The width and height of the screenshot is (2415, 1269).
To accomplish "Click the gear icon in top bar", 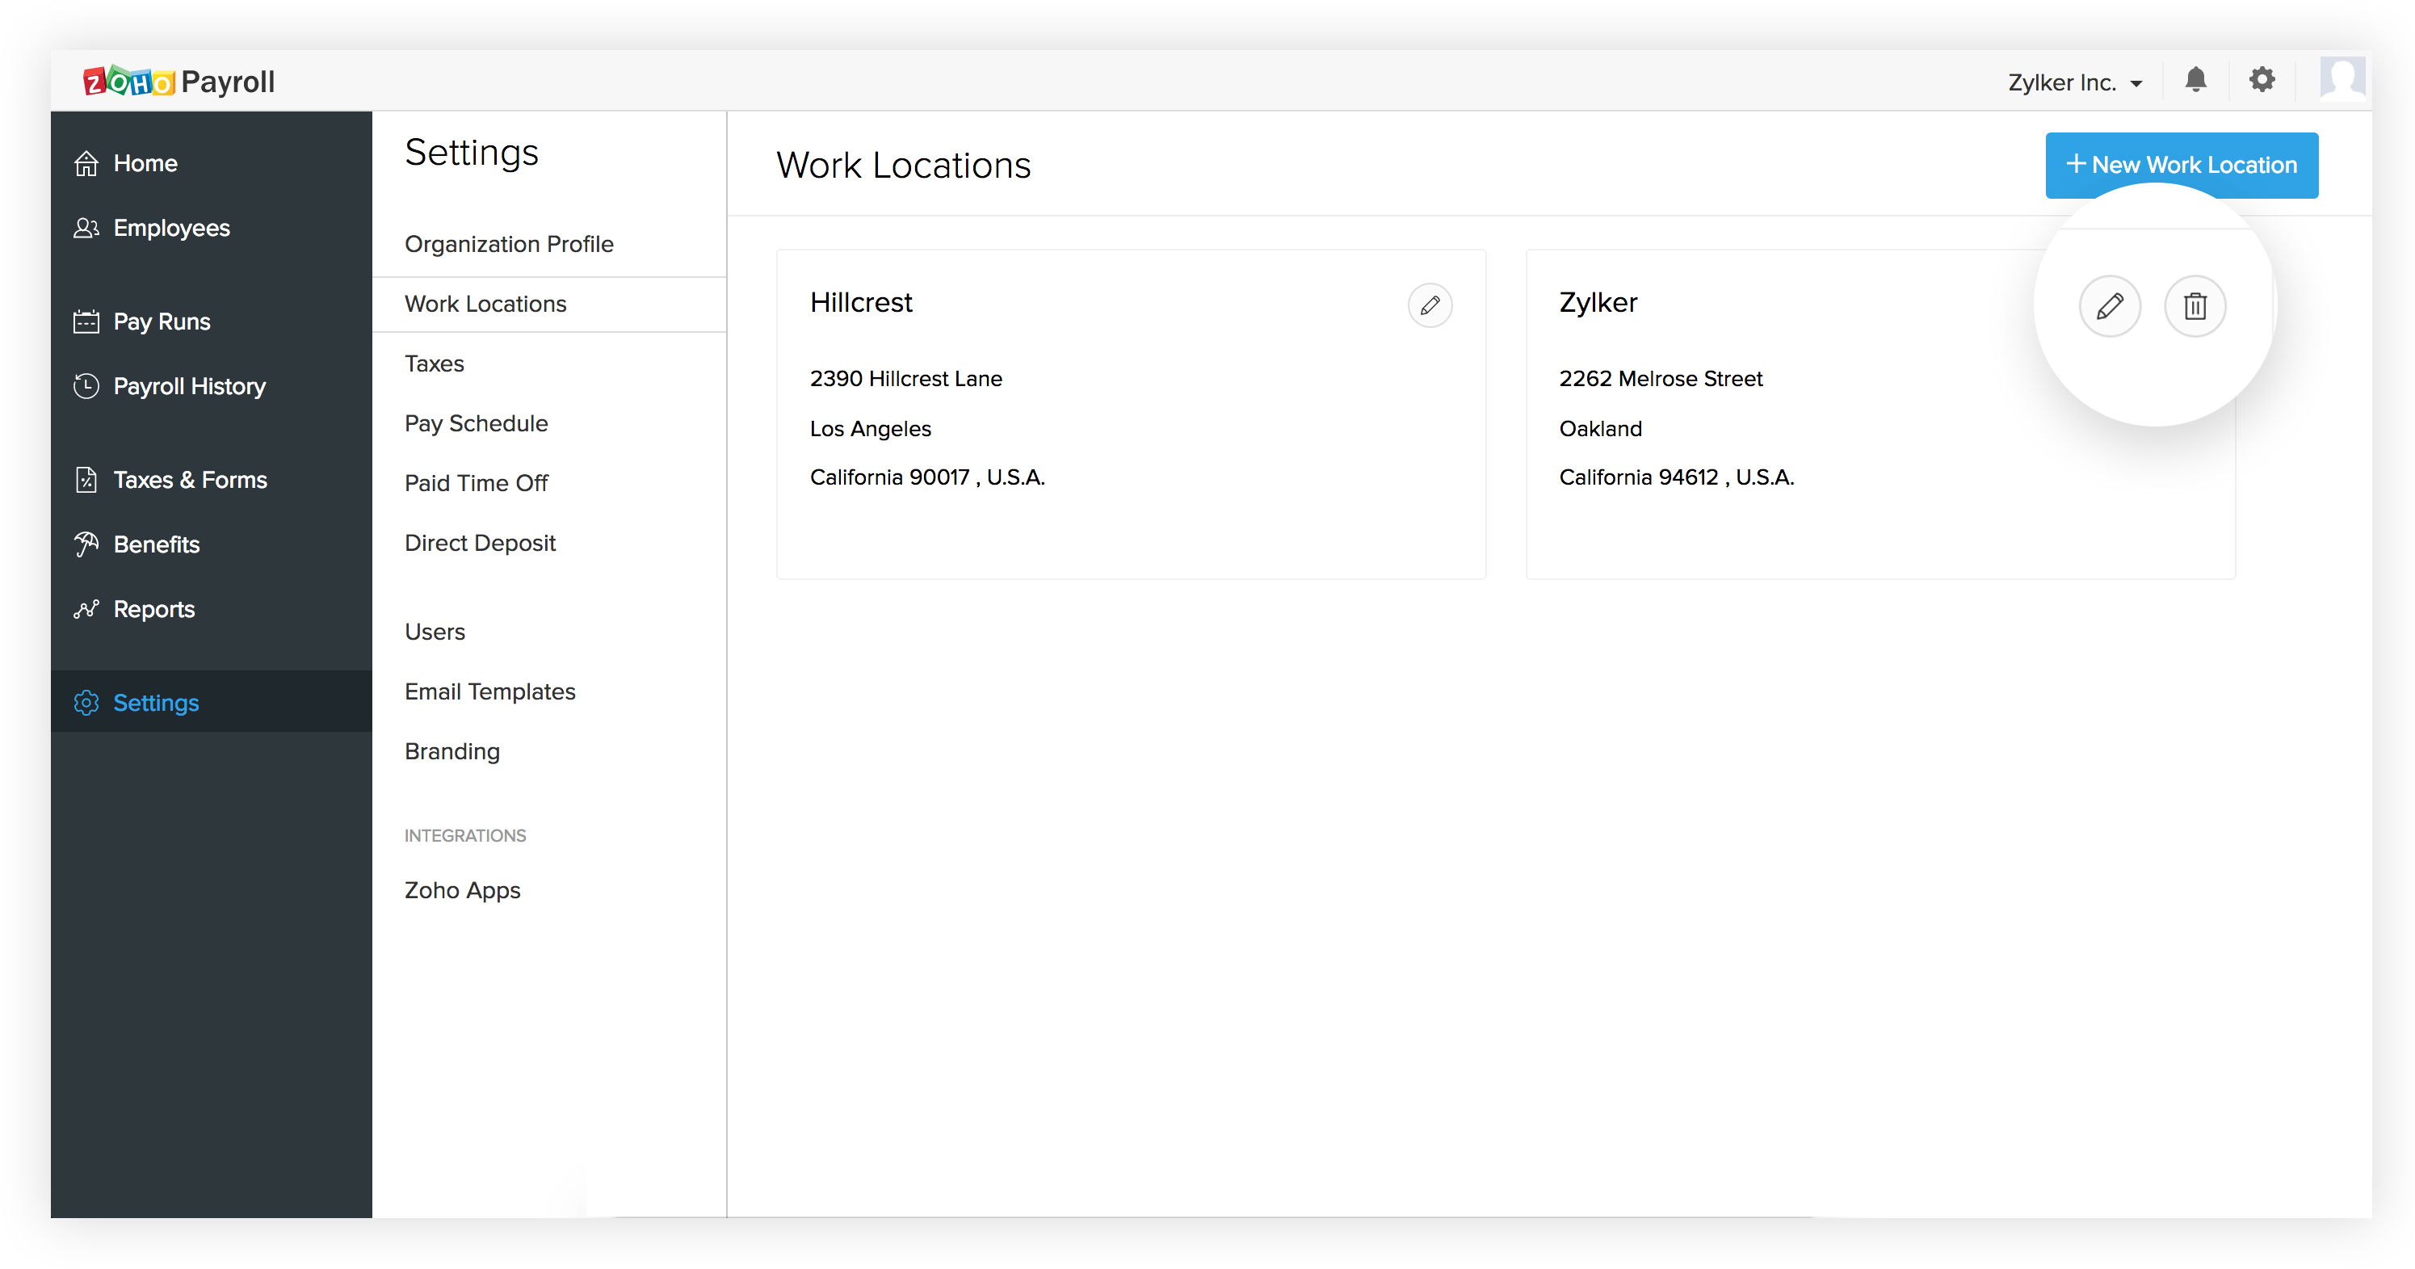I will point(2262,81).
